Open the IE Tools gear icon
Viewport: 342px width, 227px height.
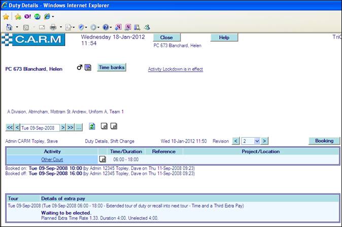point(93,26)
